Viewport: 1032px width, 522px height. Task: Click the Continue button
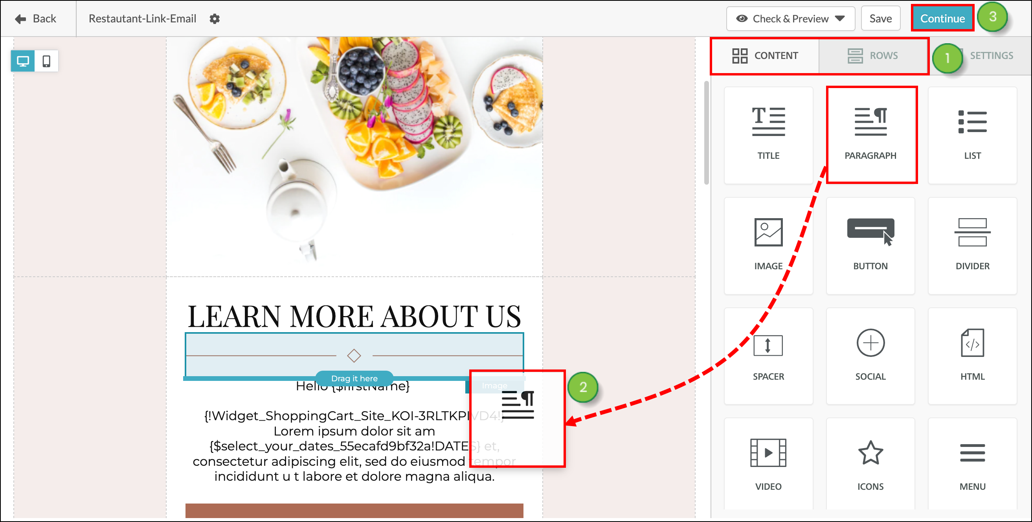point(942,18)
